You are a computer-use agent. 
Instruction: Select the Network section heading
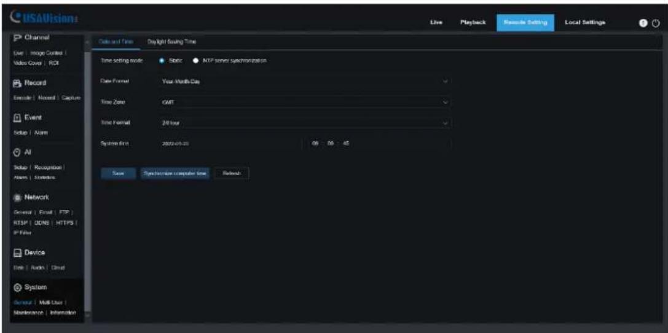pyautogui.click(x=36, y=198)
